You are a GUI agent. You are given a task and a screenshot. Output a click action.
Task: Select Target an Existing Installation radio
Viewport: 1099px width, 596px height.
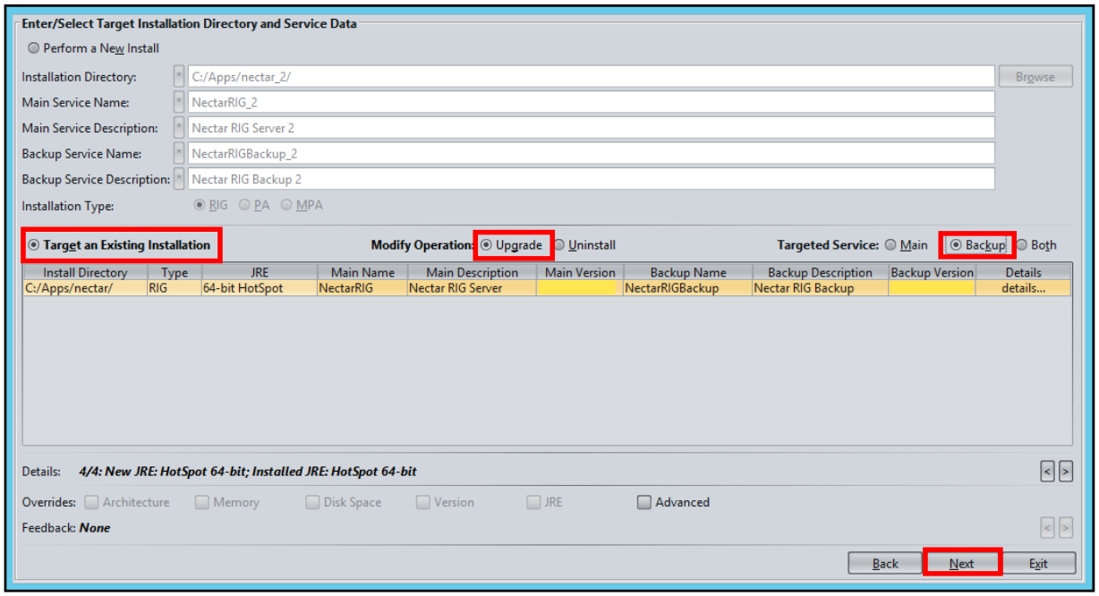click(119, 244)
